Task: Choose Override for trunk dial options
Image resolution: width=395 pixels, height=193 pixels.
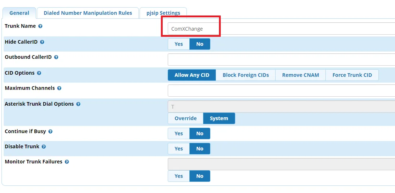Action: pyautogui.click(x=186, y=118)
